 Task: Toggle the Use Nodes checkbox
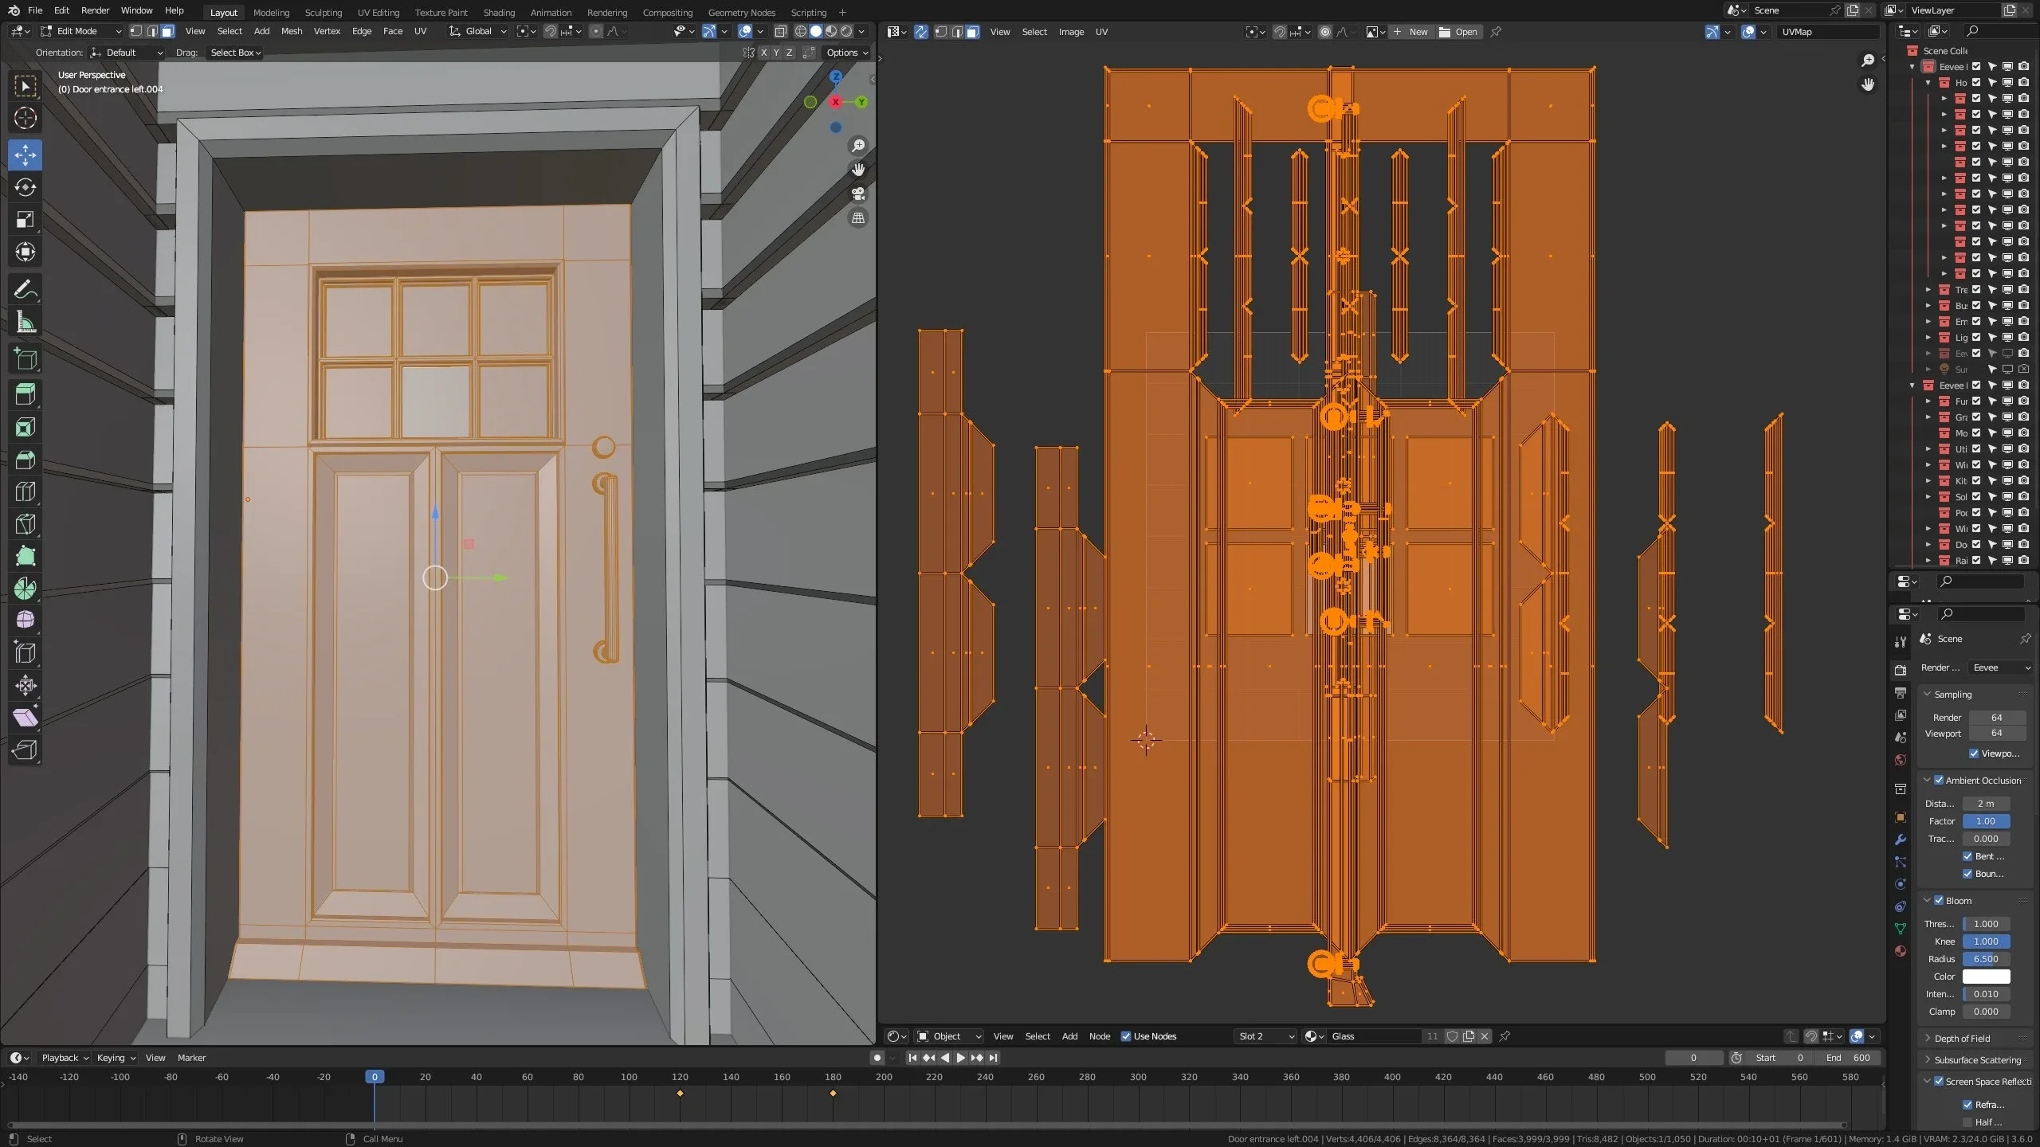point(1126,1036)
